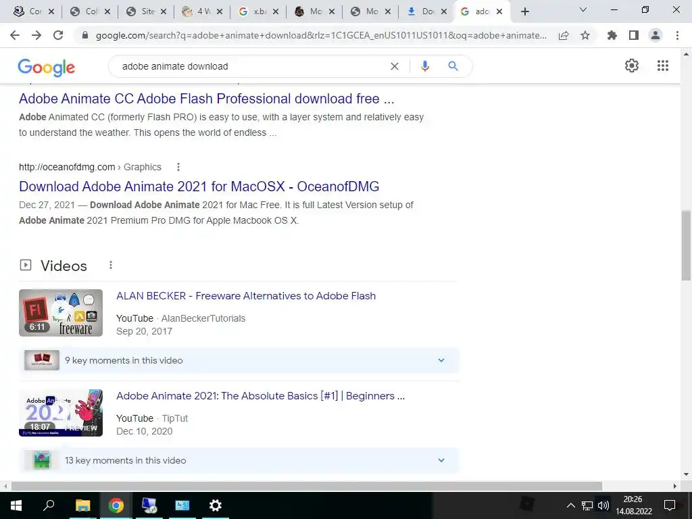Open more options for oceanofdmg.com result
The image size is (692, 519).
pyautogui.click(x=178, y=167)
